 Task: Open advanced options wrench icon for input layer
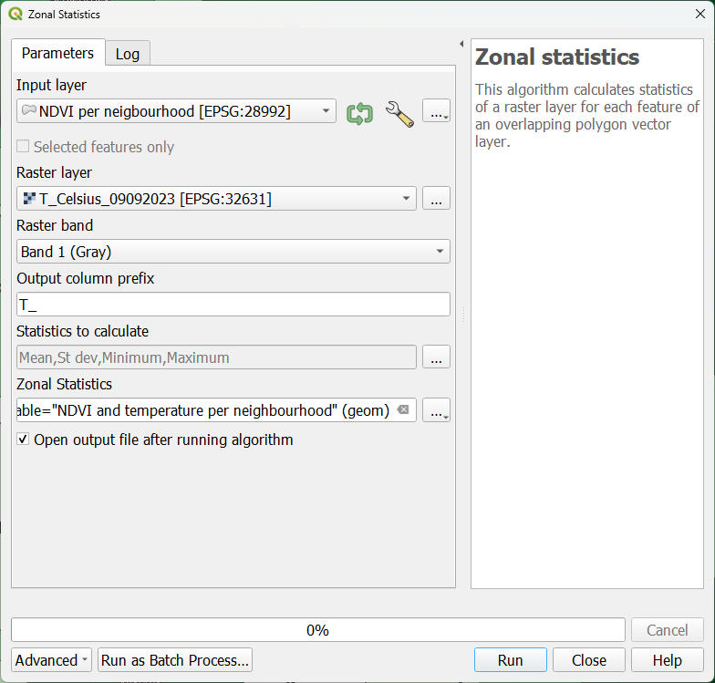399,113
